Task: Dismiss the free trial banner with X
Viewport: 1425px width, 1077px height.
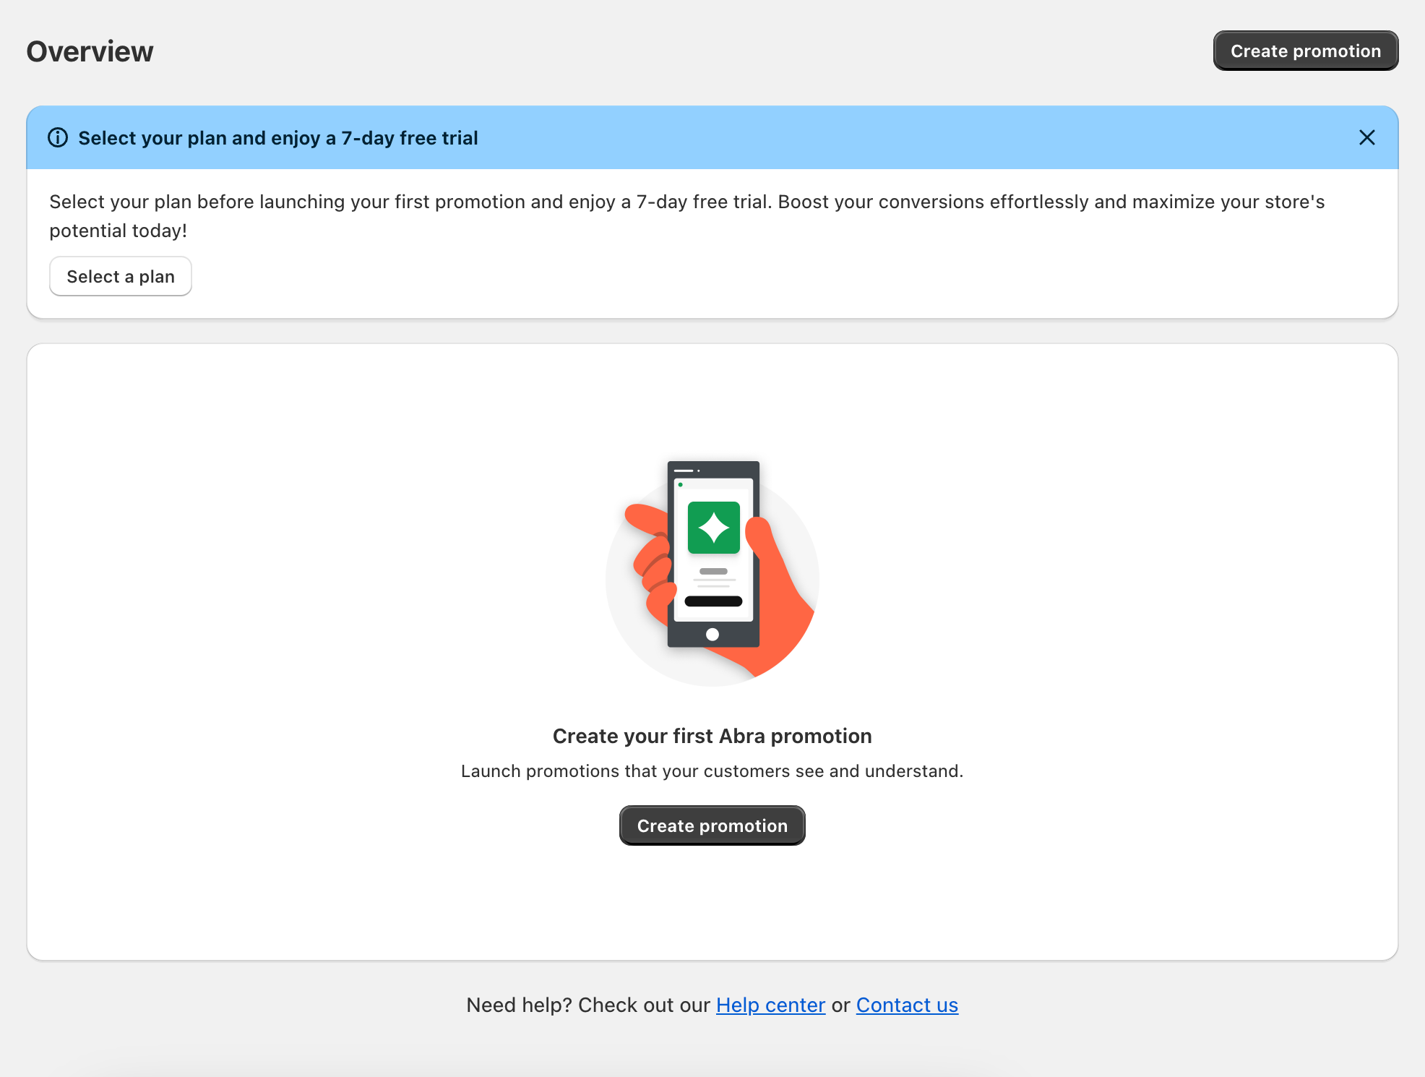Action: click(x=1366, y=137)
